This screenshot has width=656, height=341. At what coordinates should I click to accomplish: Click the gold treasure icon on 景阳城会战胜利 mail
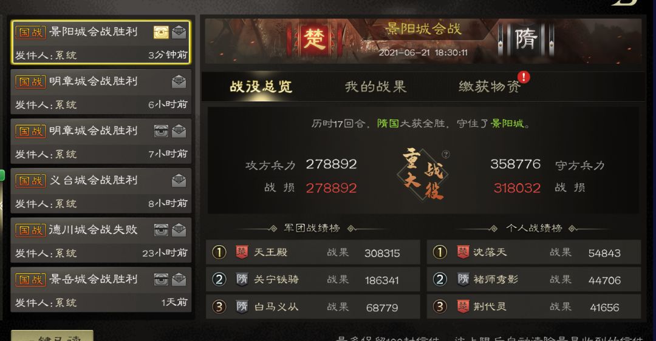click(161, 32)
